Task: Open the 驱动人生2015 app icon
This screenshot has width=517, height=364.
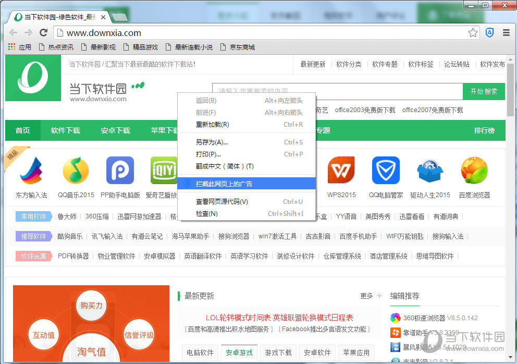Action: [x=430, y=171]
